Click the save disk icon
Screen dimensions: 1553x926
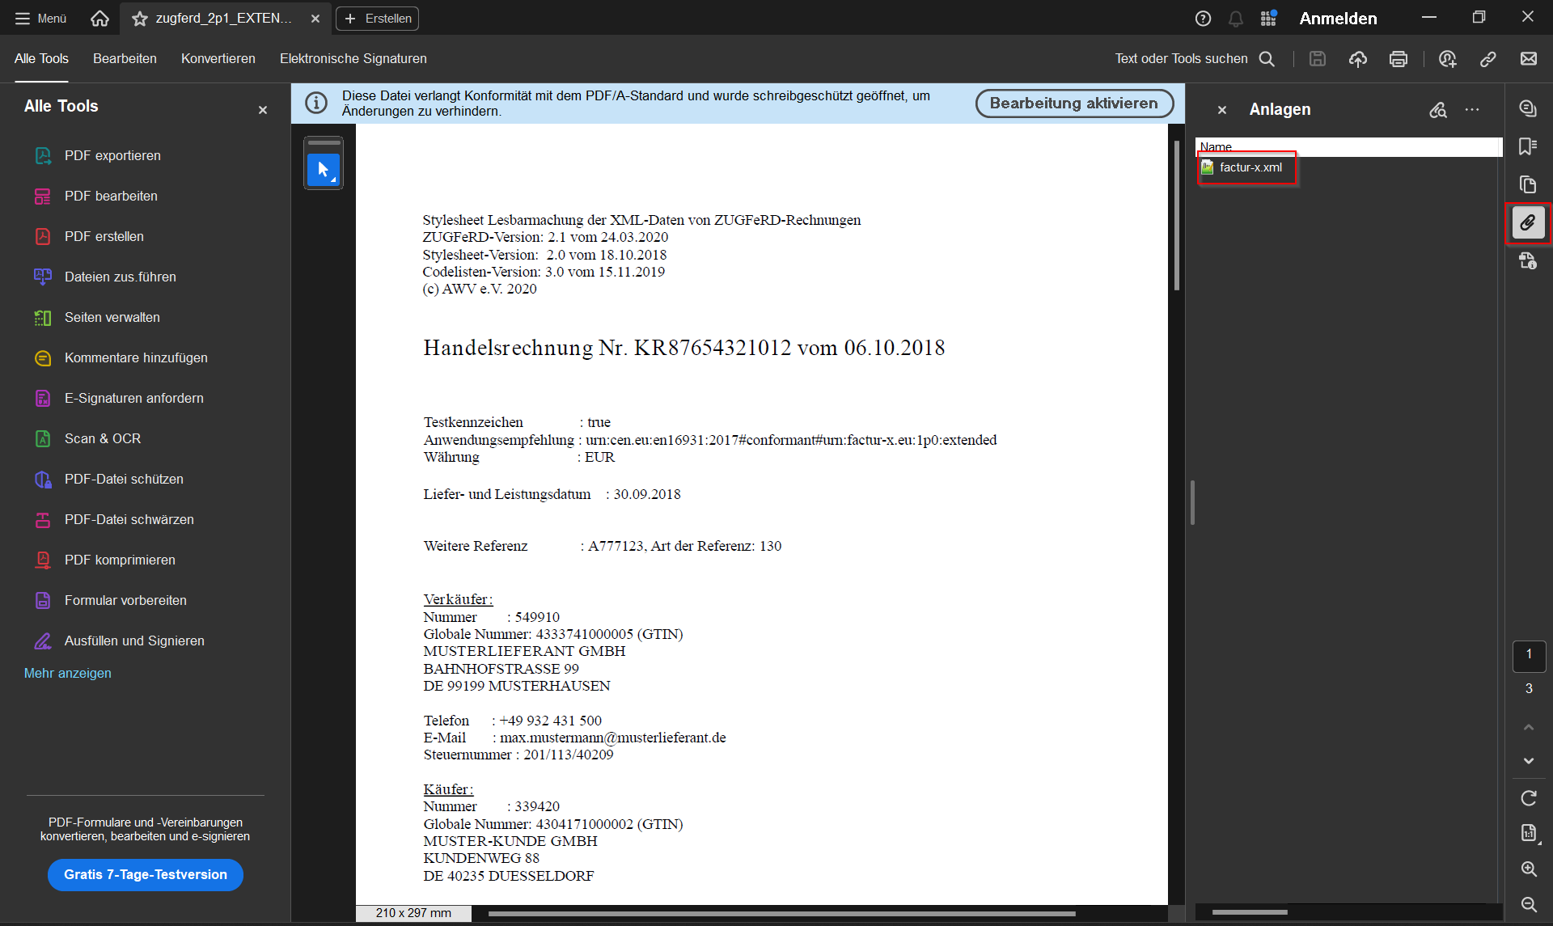(1318, 58)
